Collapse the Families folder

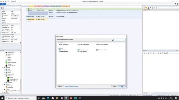[3, 67]
